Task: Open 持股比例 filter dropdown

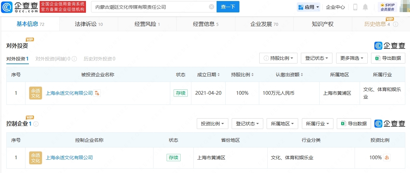Action: (x=278, y=58)
